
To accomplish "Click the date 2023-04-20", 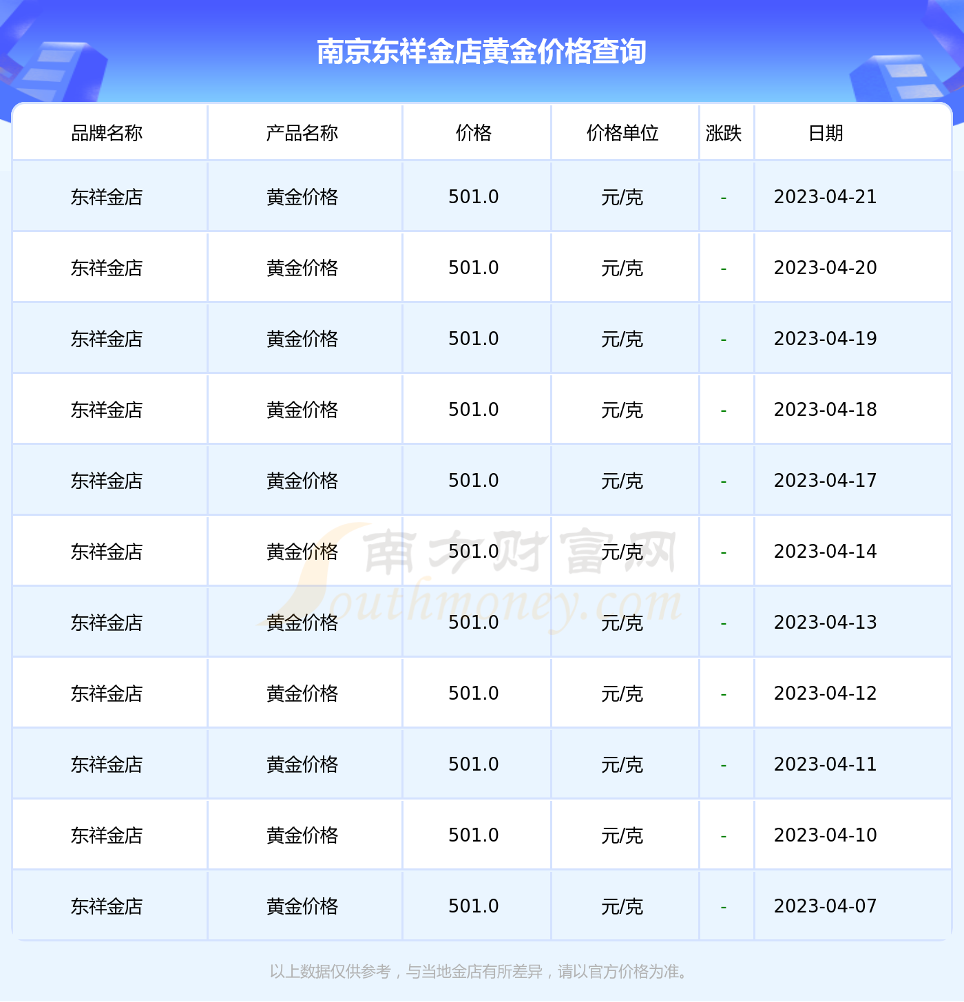I will click(x=826, y=268).
